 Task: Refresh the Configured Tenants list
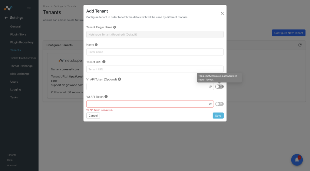300,45
